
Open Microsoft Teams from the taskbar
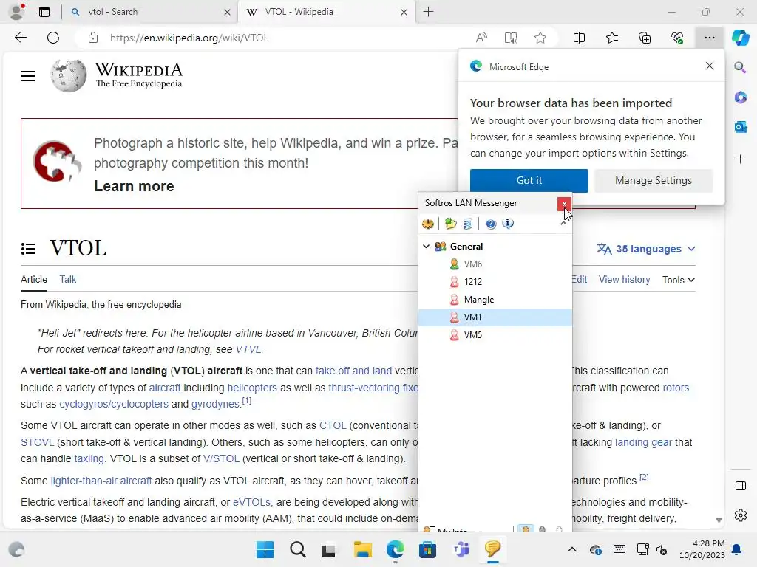(461, 549)
